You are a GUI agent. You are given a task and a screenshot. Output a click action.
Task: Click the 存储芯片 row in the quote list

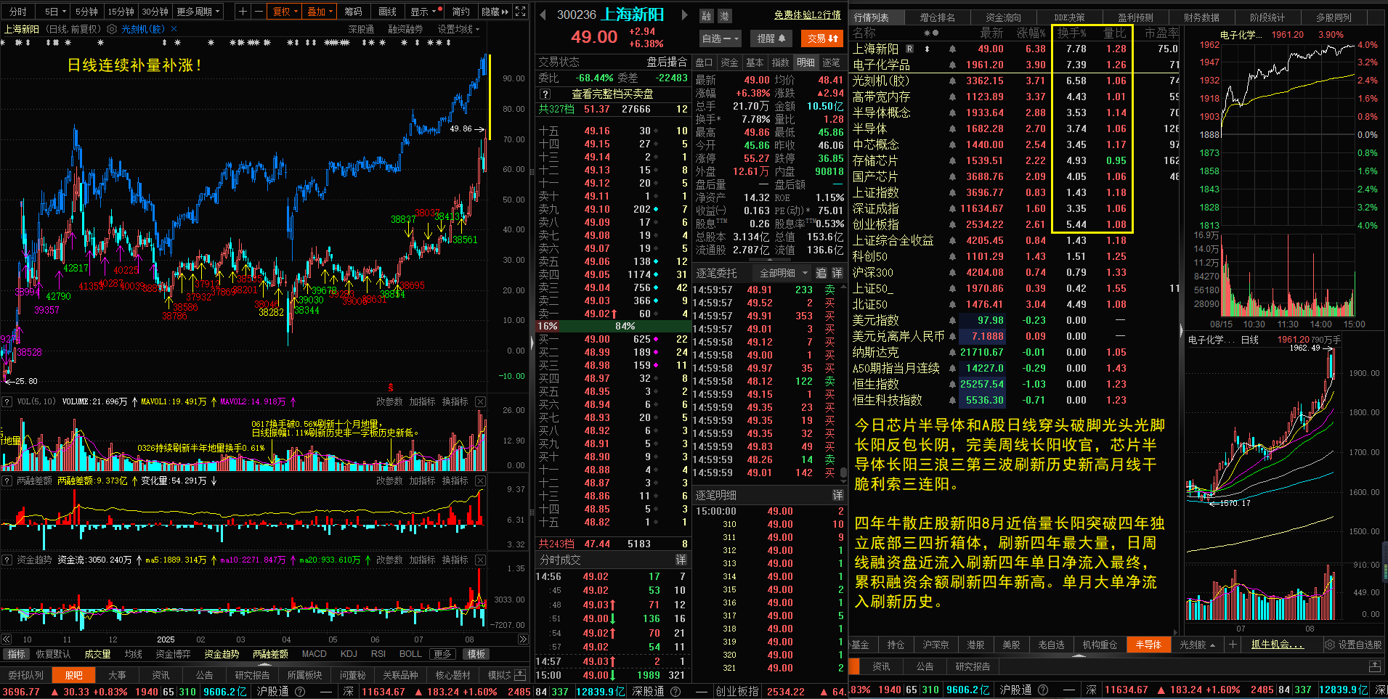[x=1013, y=160]
